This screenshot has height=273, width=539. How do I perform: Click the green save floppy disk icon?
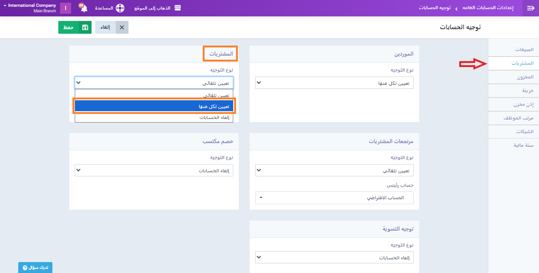(x=85, y=27)
